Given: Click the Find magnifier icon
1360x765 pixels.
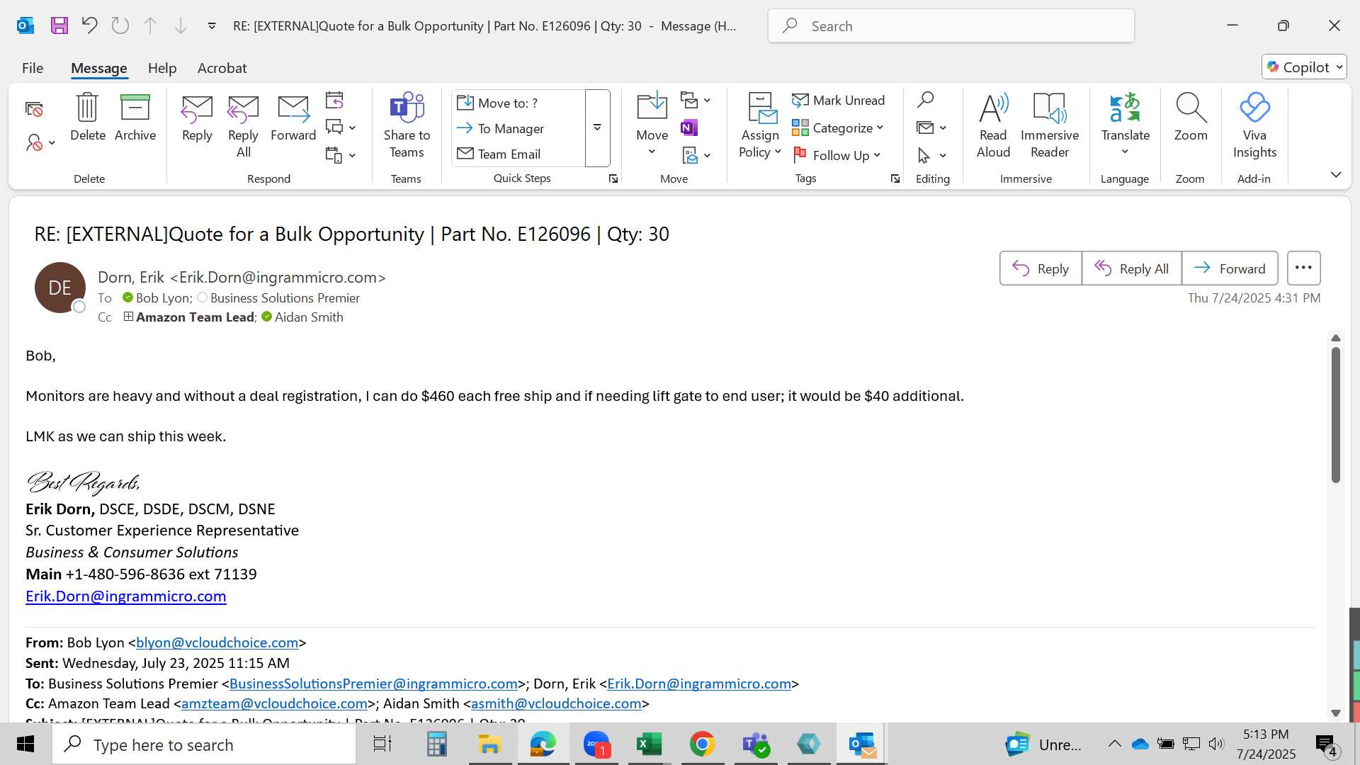Looking at the screenshot, I should (925, 100).
